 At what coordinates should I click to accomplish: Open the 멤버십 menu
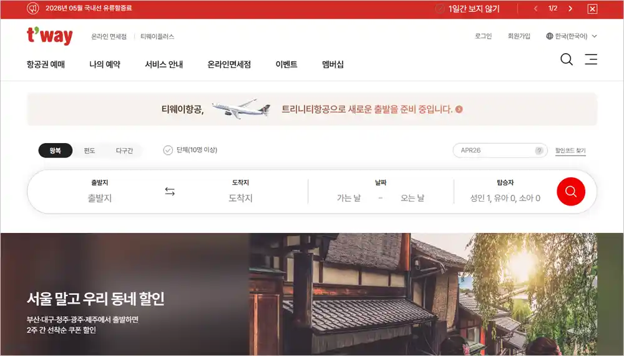(x=333, y=64)
